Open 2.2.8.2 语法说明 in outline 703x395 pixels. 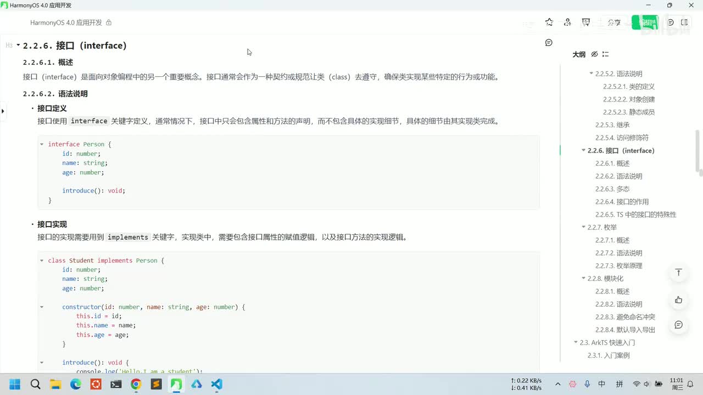pos(618,304)
